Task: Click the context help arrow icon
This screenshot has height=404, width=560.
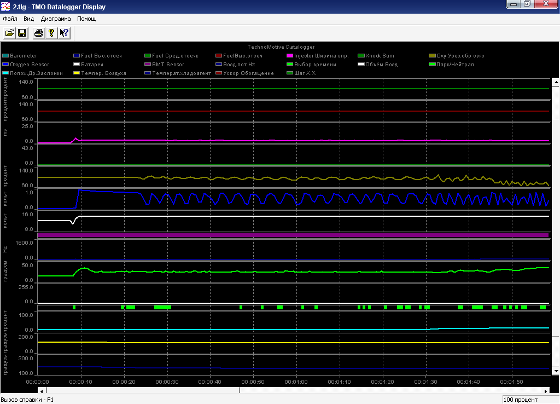Action: click(x=64, y=33)
